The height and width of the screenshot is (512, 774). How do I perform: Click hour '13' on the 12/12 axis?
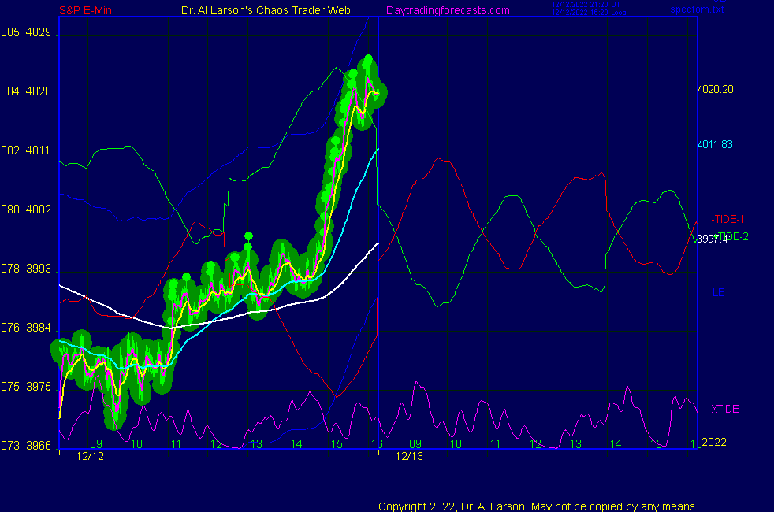tap(256, 444)
